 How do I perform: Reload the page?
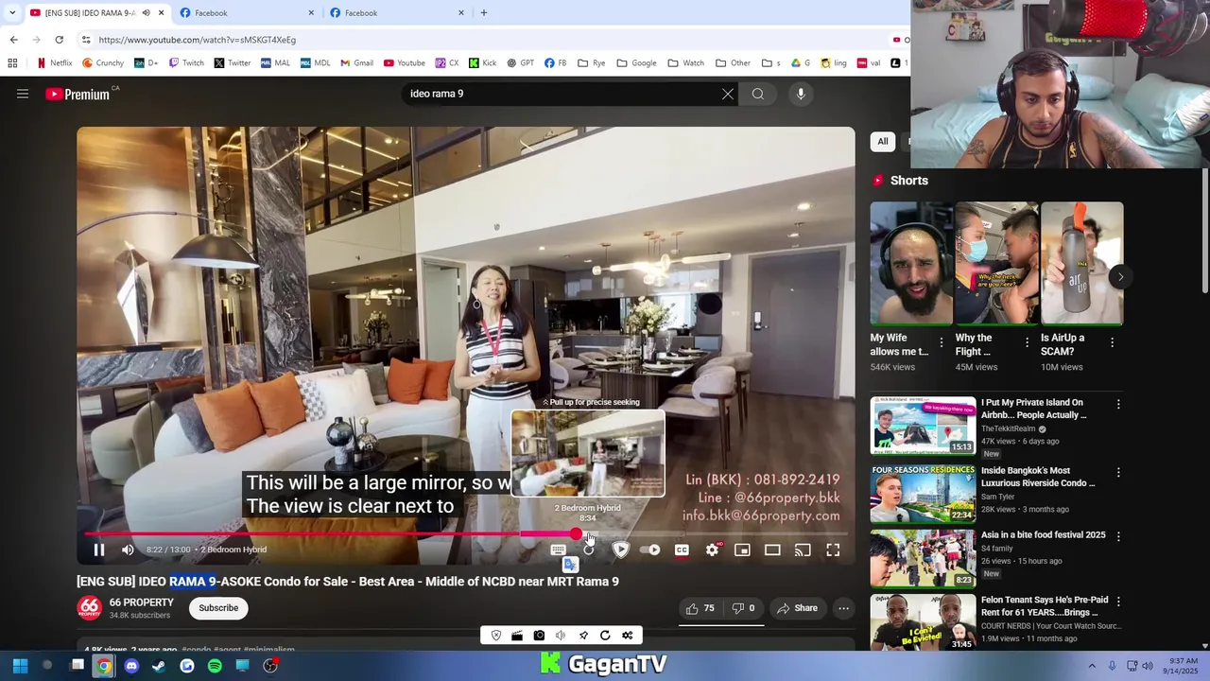click(x=59, y=40)
